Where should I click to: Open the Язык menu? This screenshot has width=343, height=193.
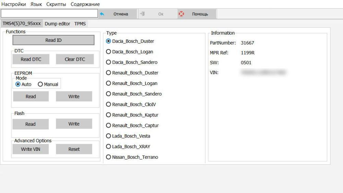pyautogui.click(x=36, y=4)
